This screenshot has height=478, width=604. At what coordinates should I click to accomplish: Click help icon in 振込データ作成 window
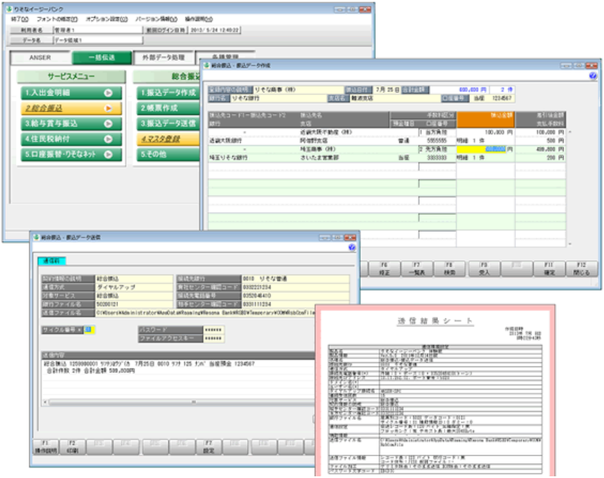[x=593, y=76]
